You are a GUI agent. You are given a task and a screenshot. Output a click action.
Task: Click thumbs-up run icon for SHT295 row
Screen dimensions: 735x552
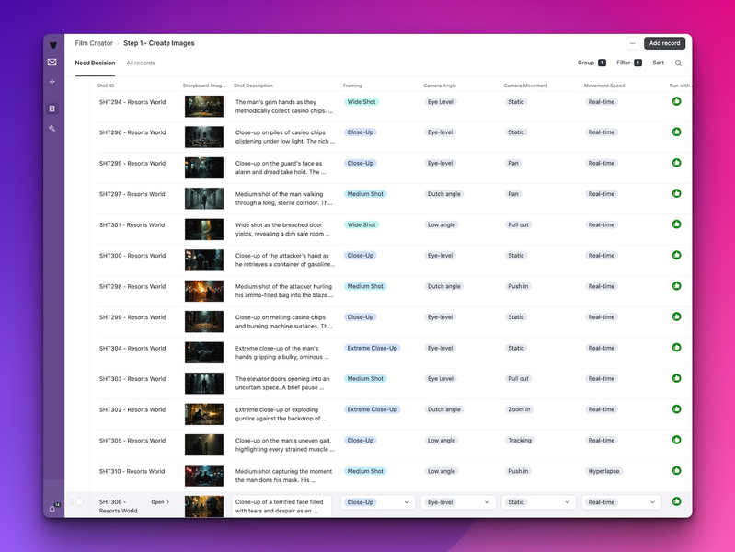tap(676, 163)
